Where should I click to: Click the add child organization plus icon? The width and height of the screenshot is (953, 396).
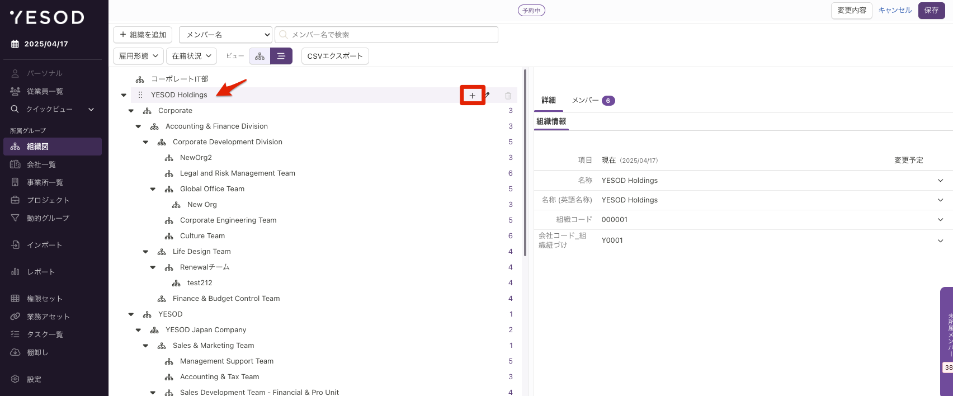click(x=473, y=96)
